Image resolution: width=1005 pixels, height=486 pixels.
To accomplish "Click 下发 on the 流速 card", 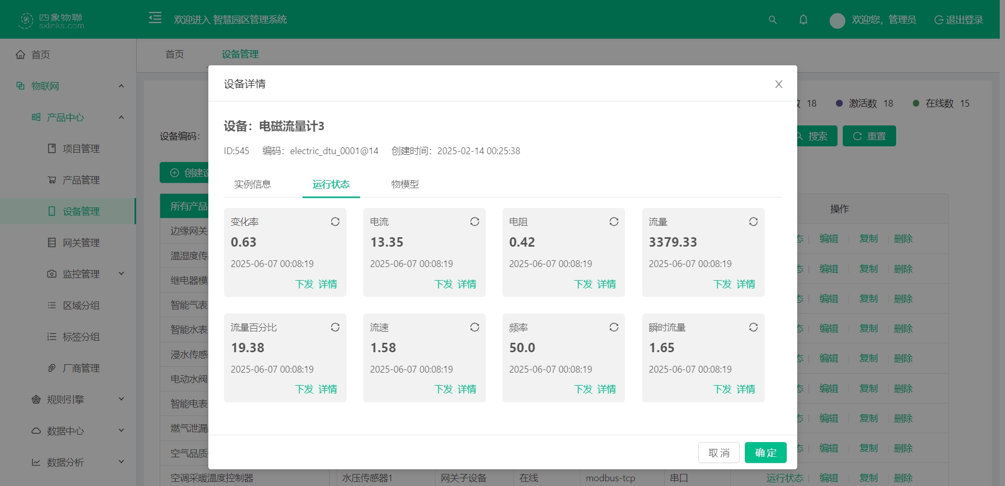I will click(443, 389).
